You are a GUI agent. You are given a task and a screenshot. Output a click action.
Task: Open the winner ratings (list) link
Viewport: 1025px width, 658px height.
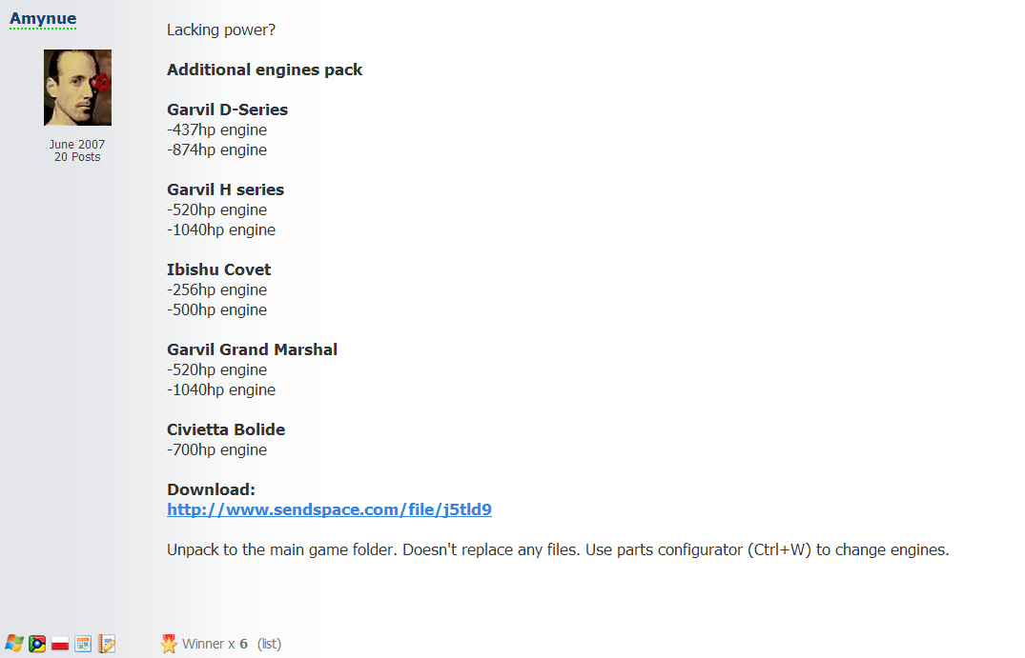269,644
